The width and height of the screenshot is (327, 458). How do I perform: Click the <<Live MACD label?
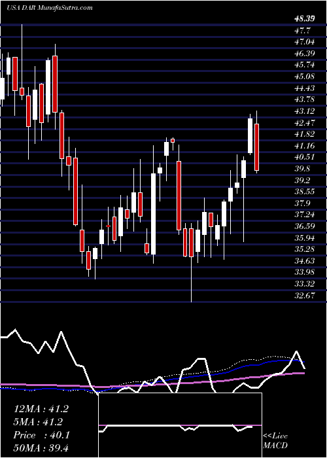coord(275,441)
